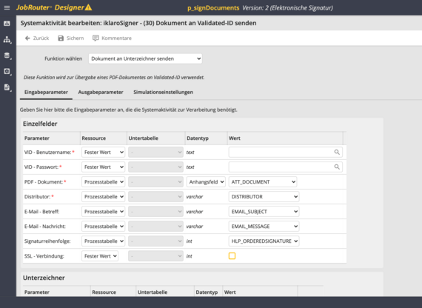Click the dashboard chart icon in sidebar

(7, 24)
